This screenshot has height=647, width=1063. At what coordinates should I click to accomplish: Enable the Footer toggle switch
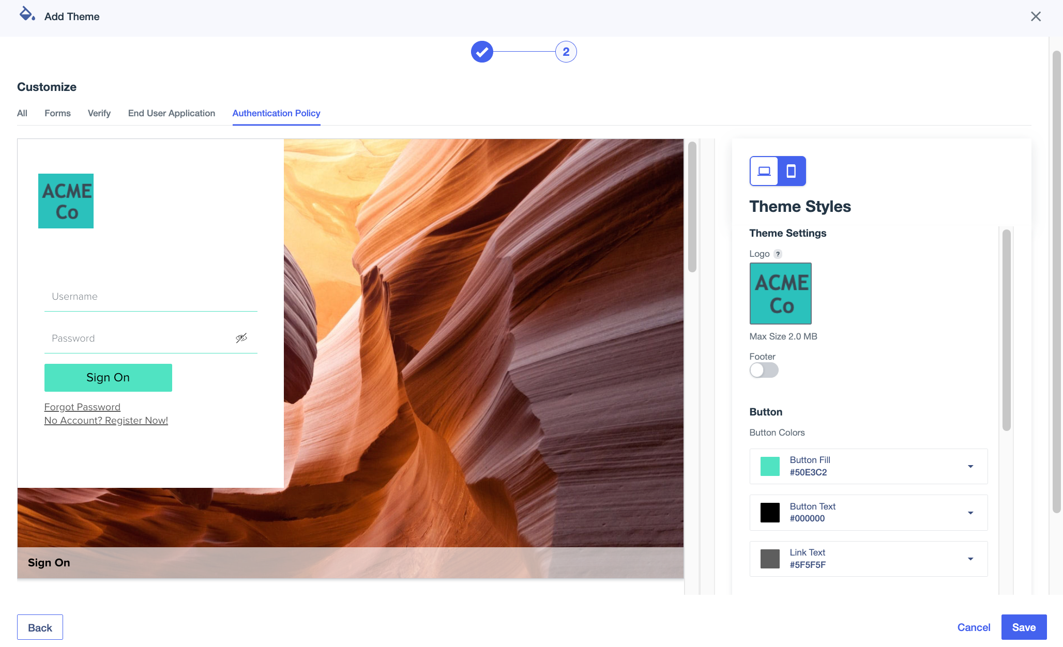coord(764,370)
